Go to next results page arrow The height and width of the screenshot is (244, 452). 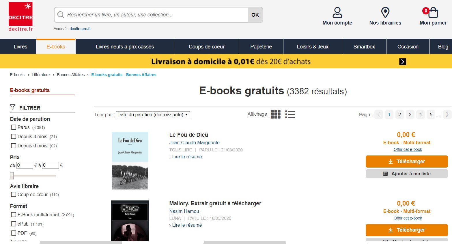coord(447,115)
